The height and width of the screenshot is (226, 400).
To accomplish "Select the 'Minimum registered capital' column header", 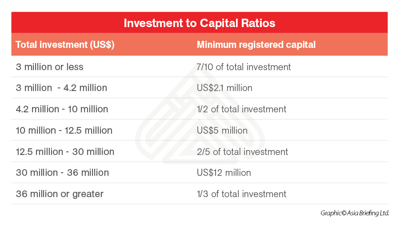I will (256, 45).
